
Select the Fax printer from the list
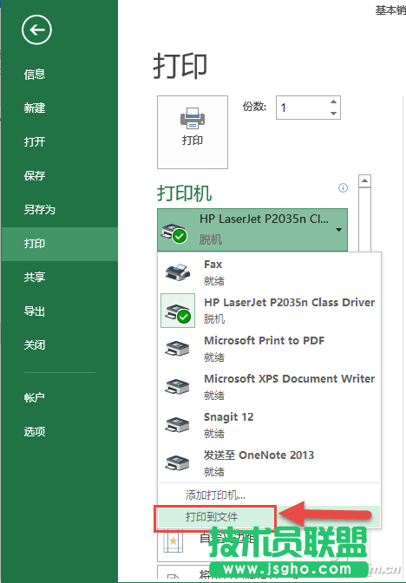point(269,272)
